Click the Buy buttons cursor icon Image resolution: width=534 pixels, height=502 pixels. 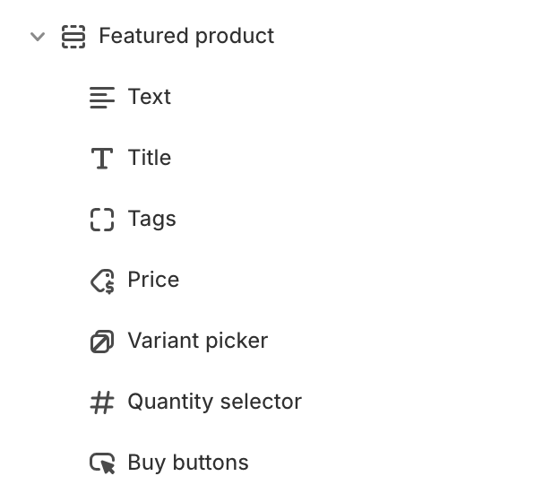102,463
